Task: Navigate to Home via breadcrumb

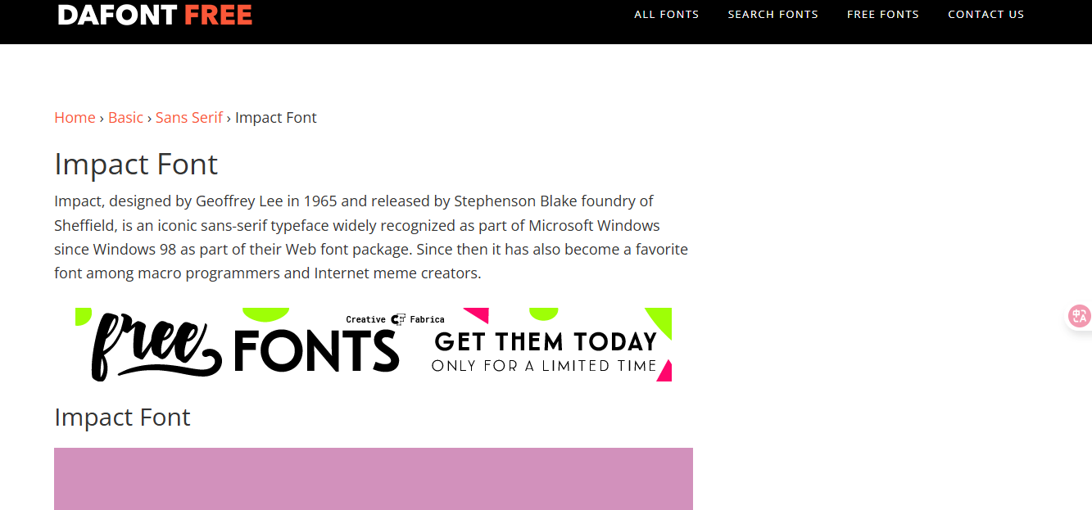Action: coord(75,118)
